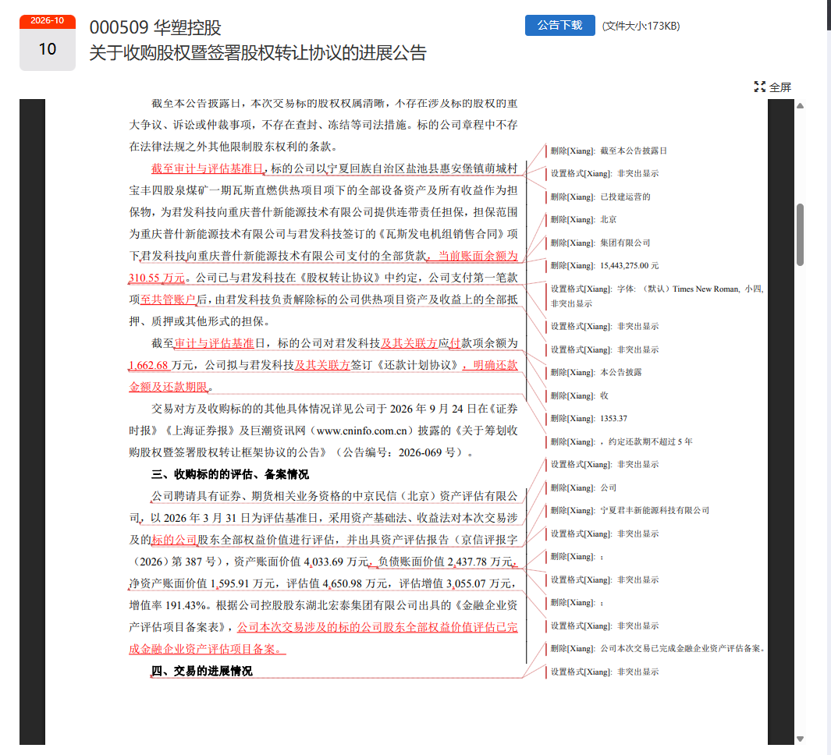Click revision comment 删除[Xiang]: 集团有限公司

(x=601, y=243)
